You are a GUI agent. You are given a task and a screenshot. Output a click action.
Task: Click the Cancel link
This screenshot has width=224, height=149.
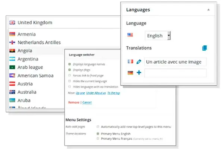pyautogui.click(x=87, y=102)
